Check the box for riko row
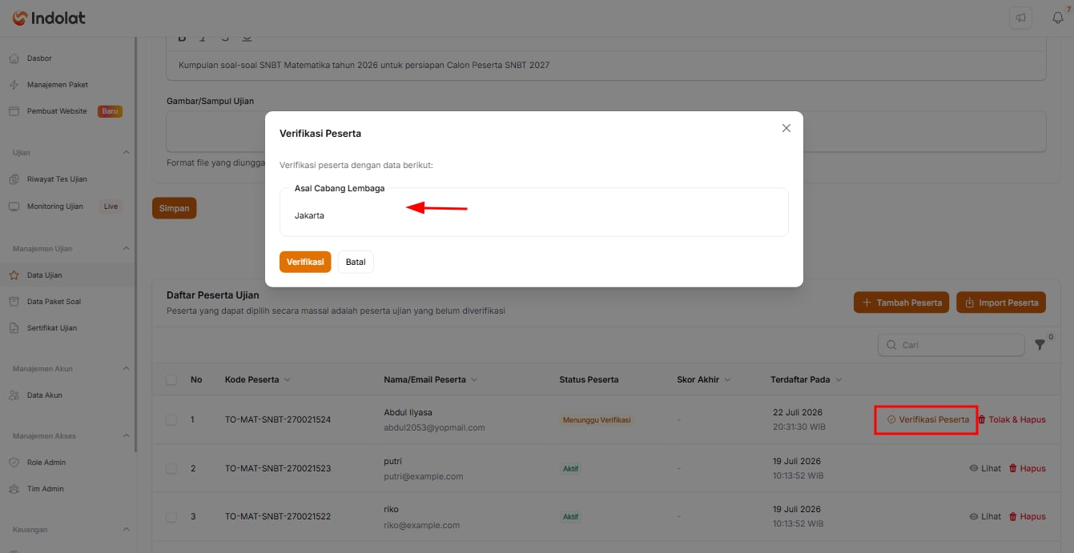 (171, 517)
